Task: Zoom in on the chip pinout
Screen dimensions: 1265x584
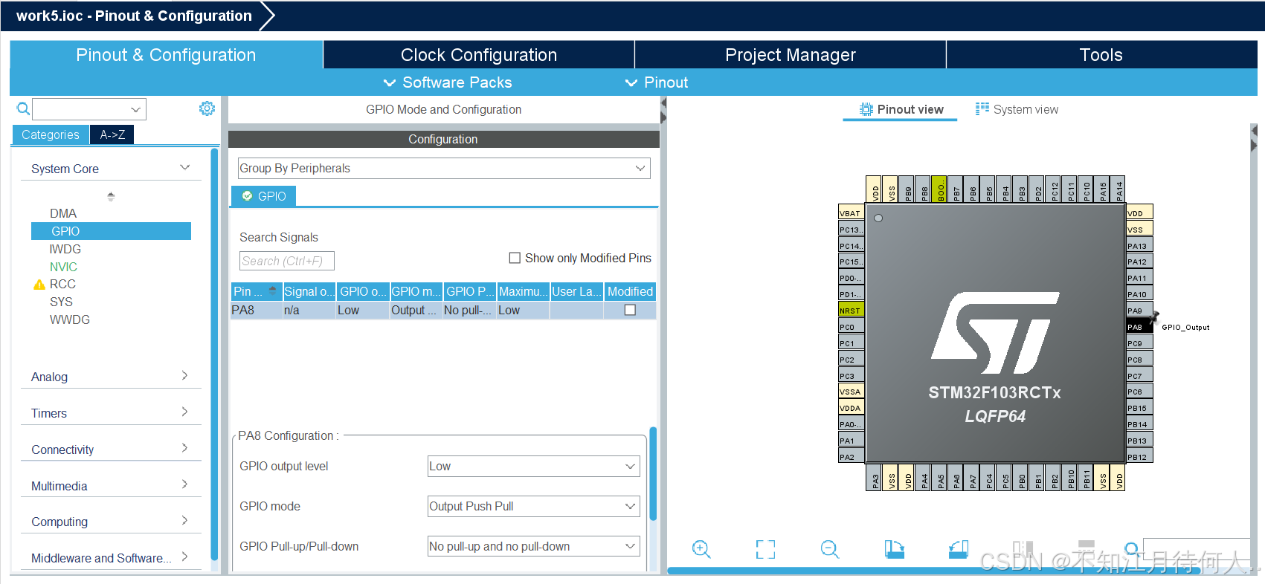Action: pos(701,549)
